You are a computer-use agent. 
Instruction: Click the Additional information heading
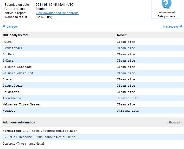[x=19, y=122]
